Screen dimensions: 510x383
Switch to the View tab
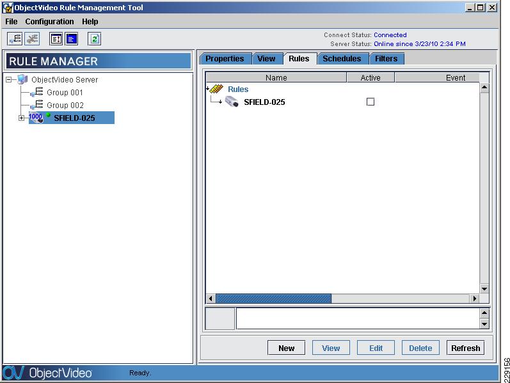[266, 59]
